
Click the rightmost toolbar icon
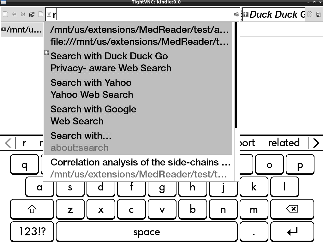pyautogui.click(x=318, y=14)
